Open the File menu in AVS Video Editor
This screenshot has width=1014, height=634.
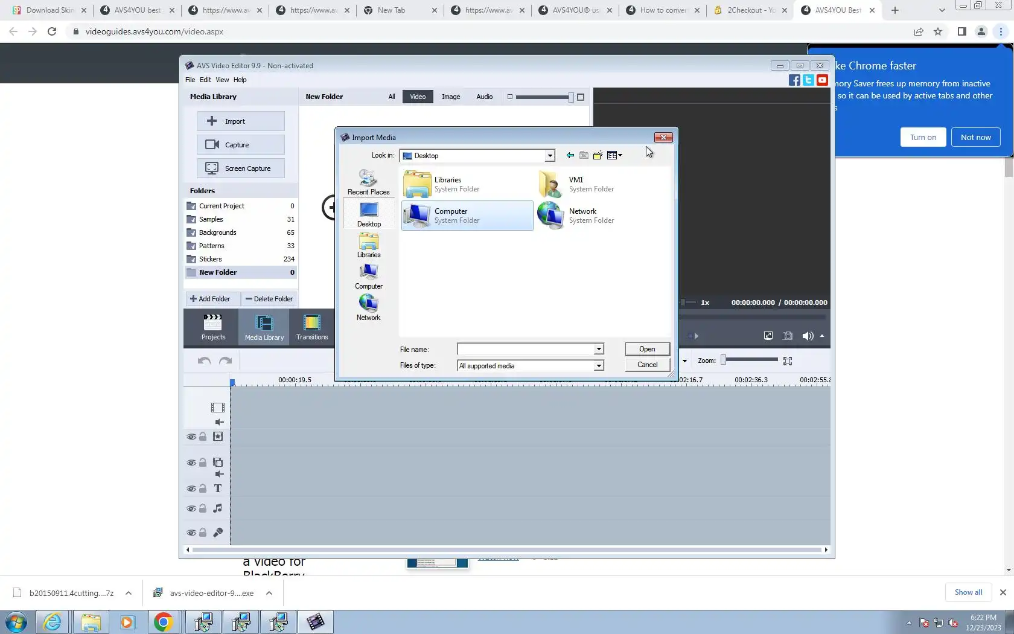coord(190,80)
